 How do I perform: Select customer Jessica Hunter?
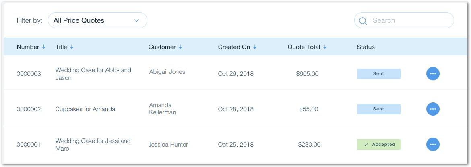click(x=168, y=145)
